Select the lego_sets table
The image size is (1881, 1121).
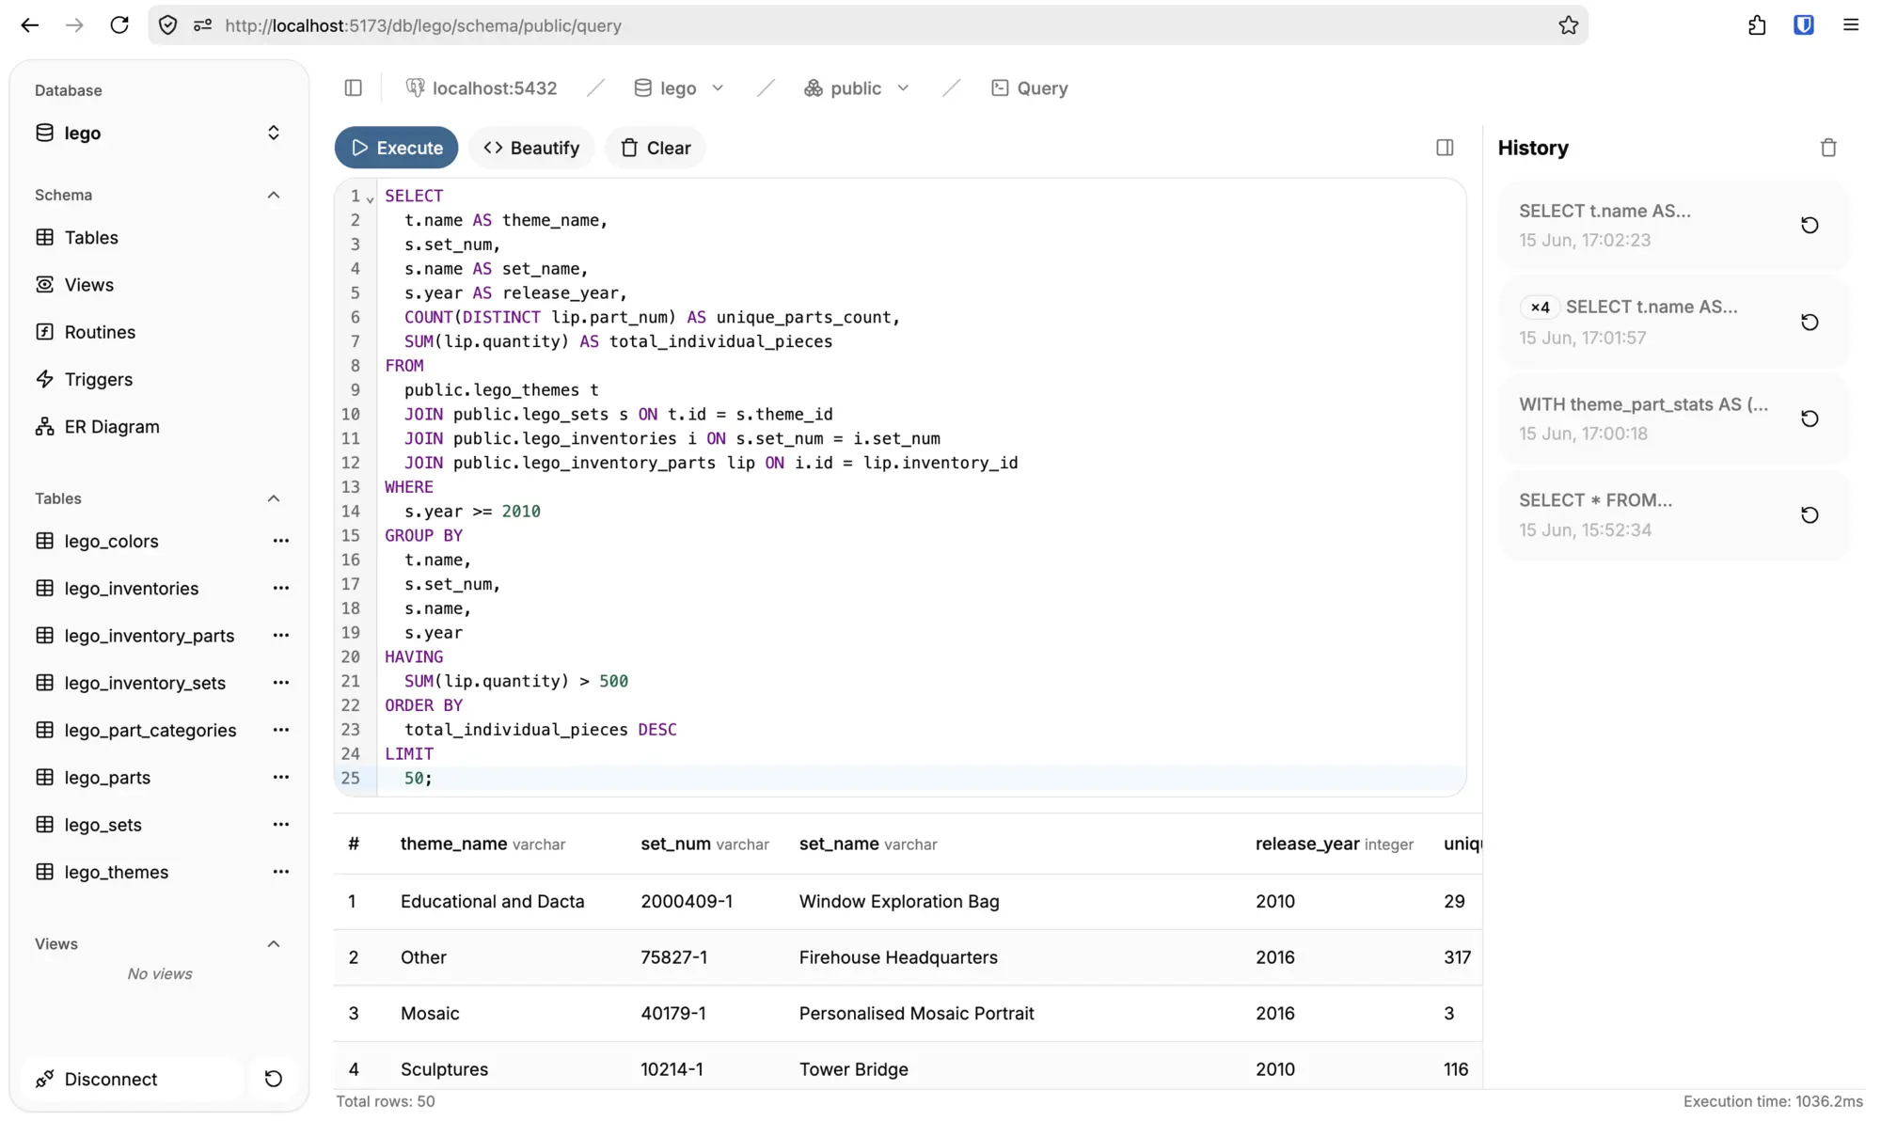pyautogui.click(x=103, y=825)
